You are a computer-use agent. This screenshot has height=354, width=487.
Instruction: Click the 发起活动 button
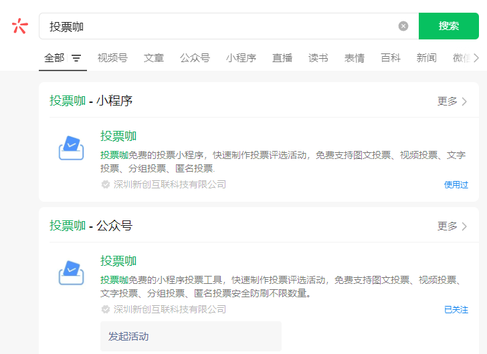click(x=191, y=337)
